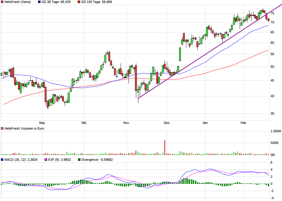Click the -4 value on MACD axis

tap(272, 198)
